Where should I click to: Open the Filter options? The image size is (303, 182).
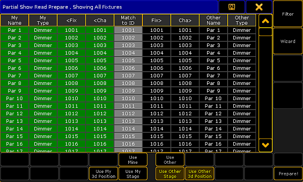[x=288, y=14]
